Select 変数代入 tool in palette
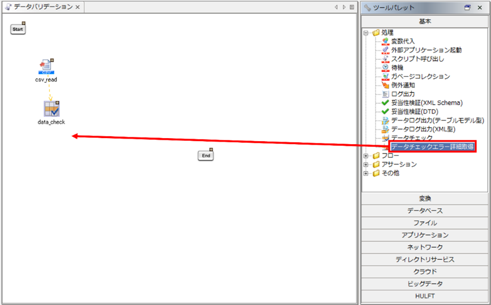 tap(403, 41)
